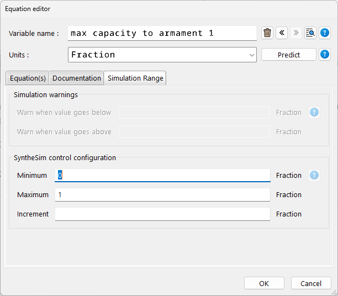Focus the SyntheSim Minimum input field
The image size is (338, 296).
coord(162,176)
